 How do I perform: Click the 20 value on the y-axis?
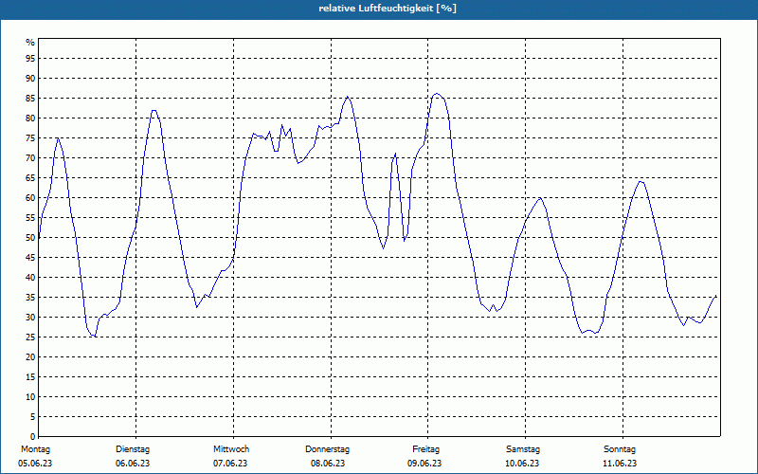(30, 357)
